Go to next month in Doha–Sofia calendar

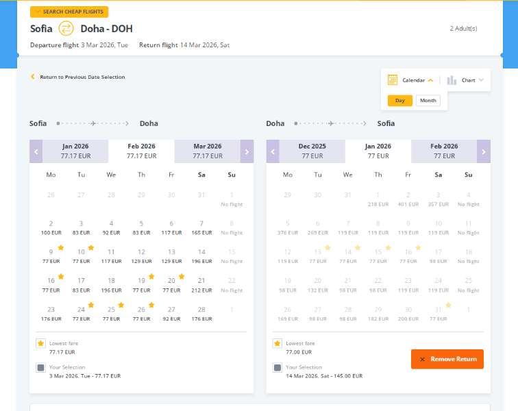coord(484,151)
